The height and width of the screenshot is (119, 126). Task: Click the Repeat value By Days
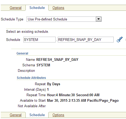[54, 84]
